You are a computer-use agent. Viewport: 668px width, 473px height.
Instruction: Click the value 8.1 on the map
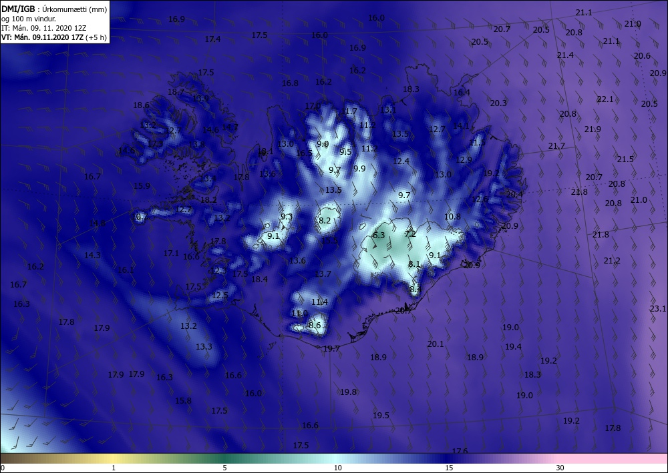point(414,264)
